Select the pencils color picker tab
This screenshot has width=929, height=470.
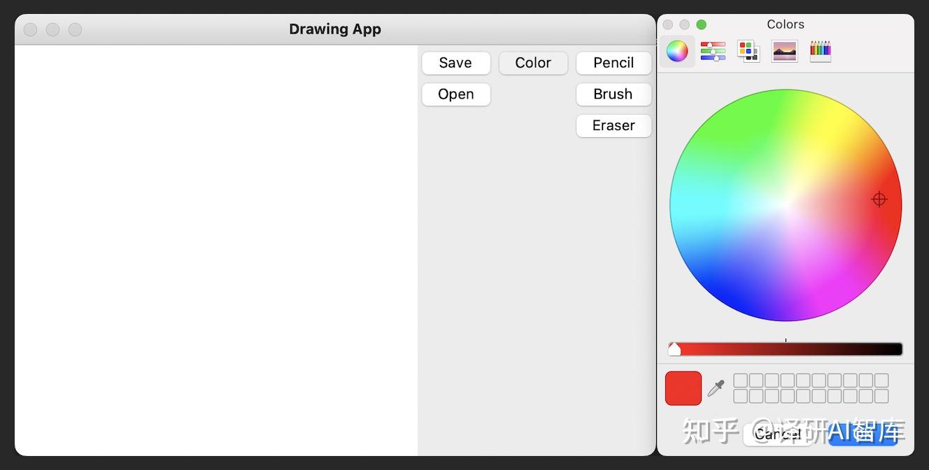pyautogui.click(x=821, y=51)
